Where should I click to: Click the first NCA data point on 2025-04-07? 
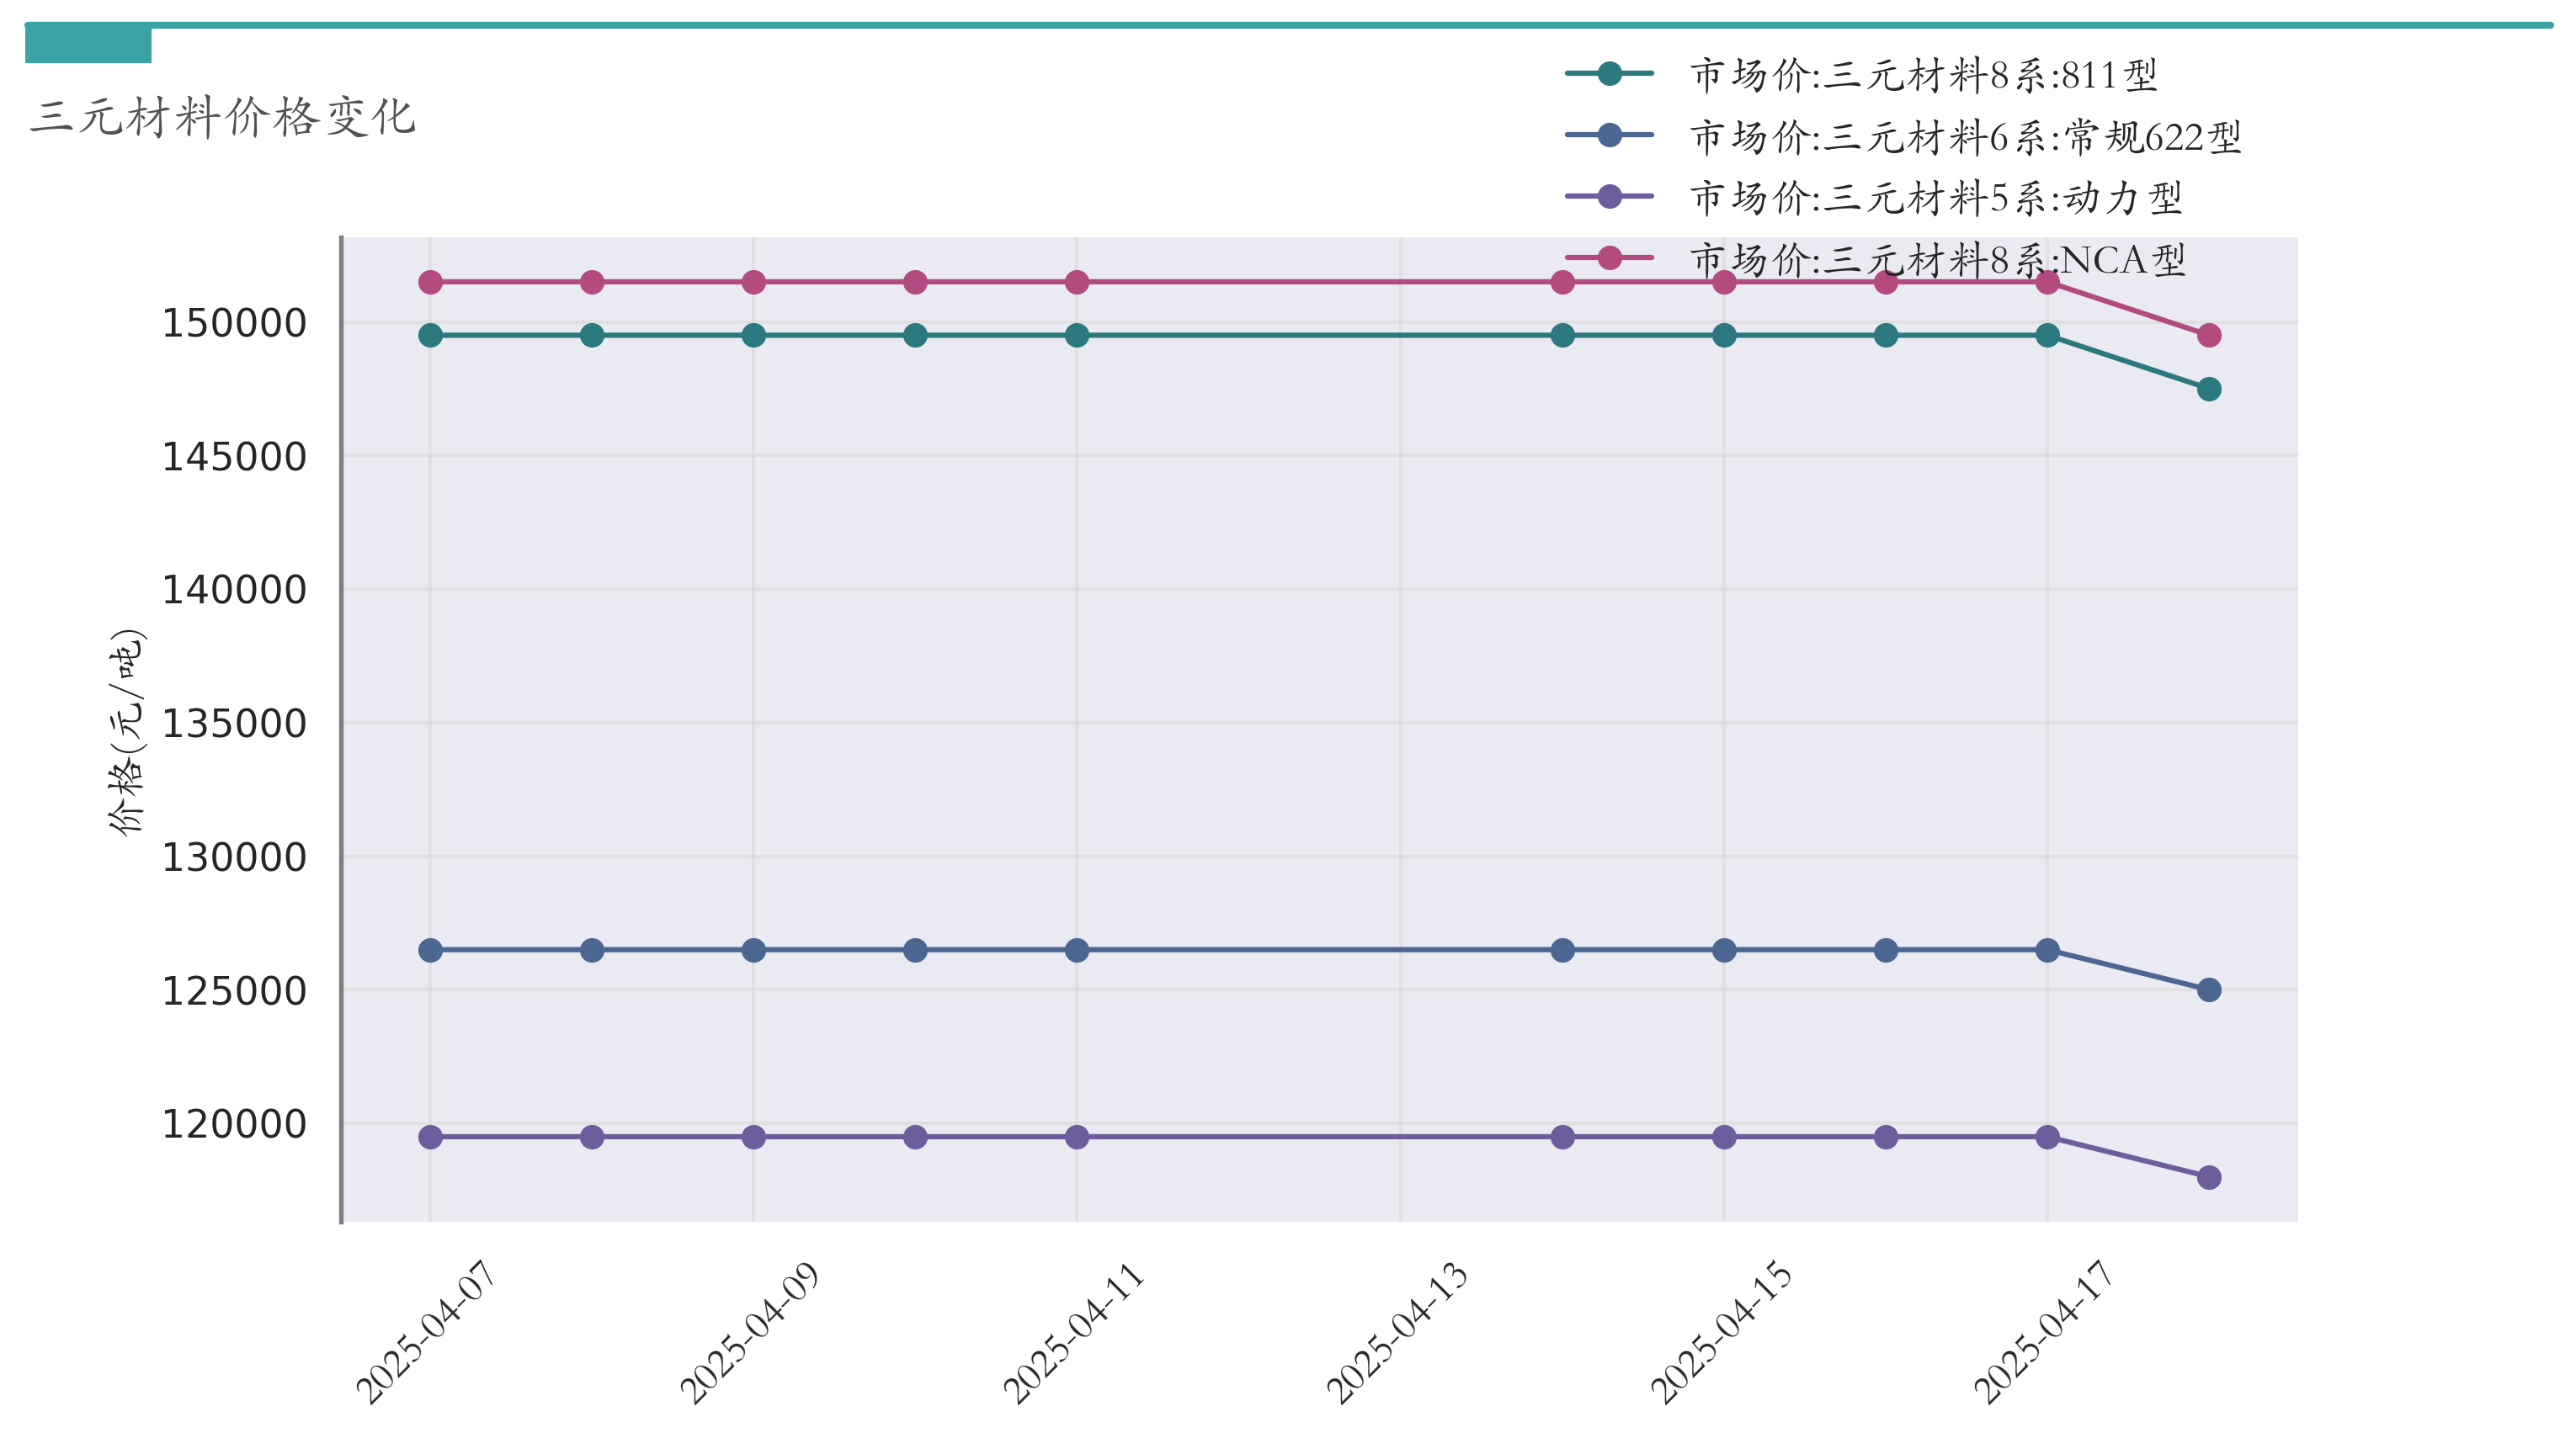pyautogui.click(x=430, y=283)
